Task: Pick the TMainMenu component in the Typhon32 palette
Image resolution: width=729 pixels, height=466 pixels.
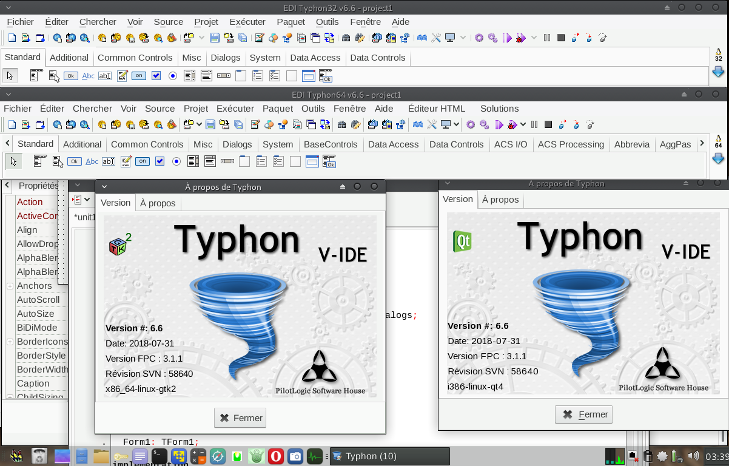Action: 36,76
